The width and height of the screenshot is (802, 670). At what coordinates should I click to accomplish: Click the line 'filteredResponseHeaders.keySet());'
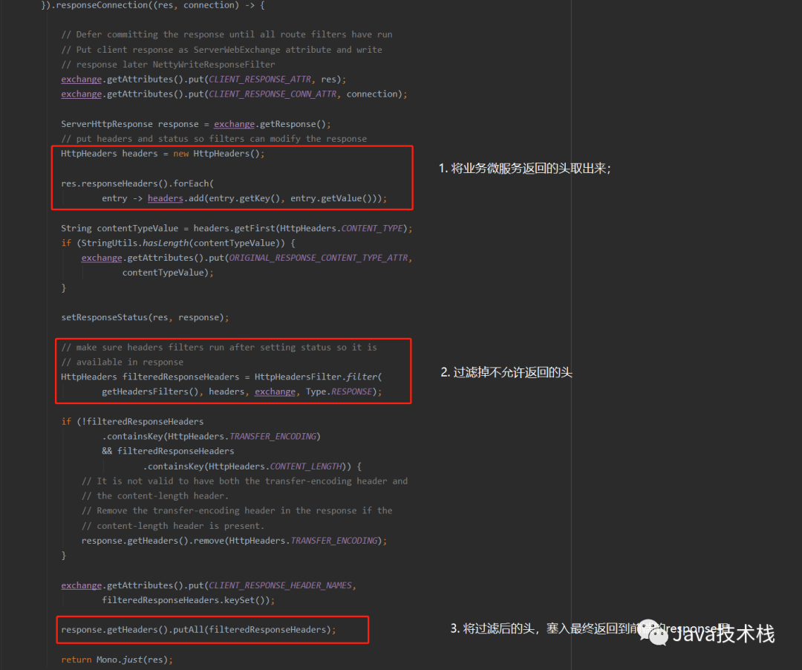point(188,600)
